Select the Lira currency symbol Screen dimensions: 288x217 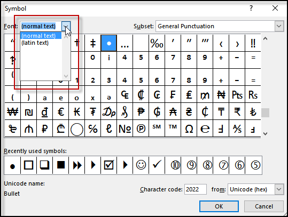[189, 94]
